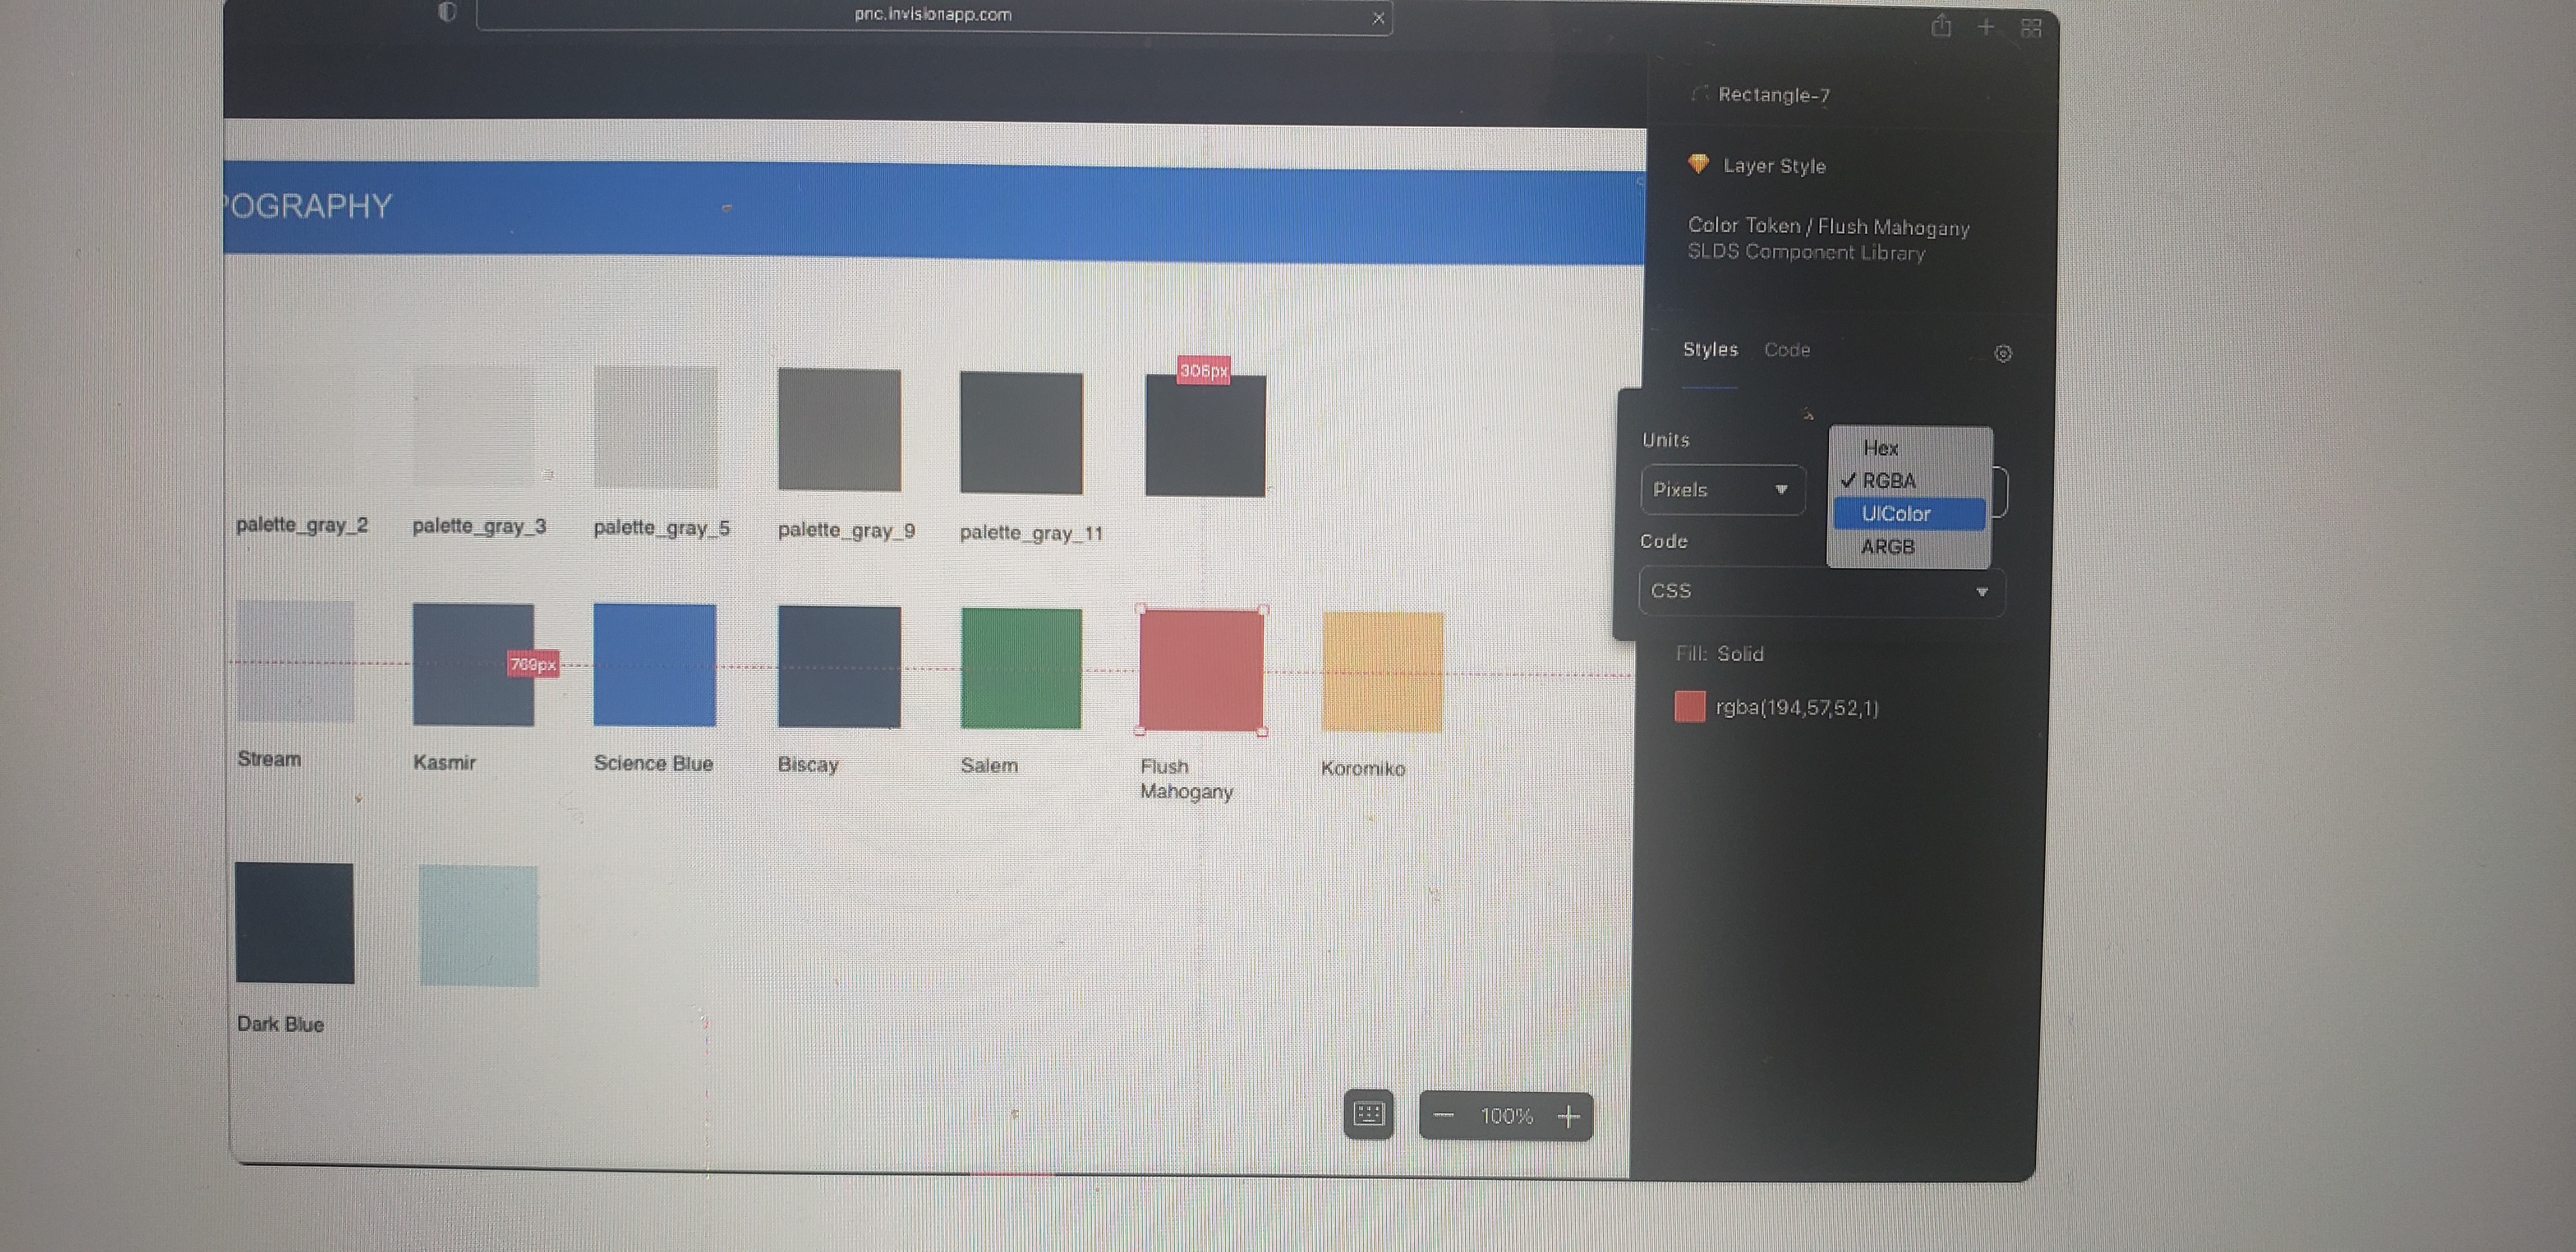Click the SLDS Component Library text
The width and height of the screenshot is (2576, 1252).
1806,252
